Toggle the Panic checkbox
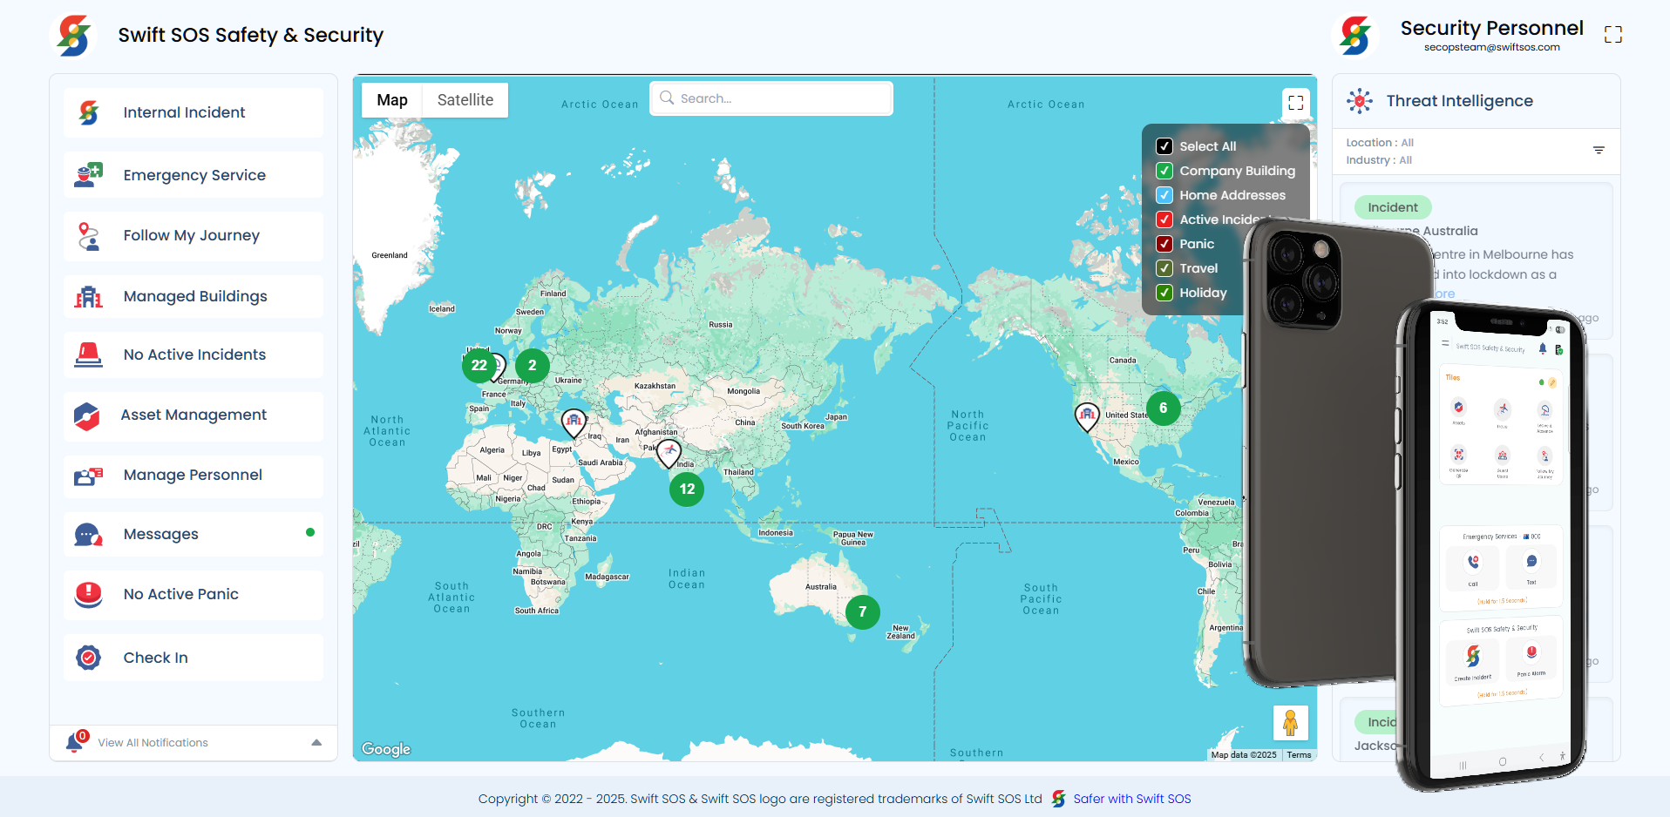This screenshot has height=817, width=1670. click(1164, 244)
